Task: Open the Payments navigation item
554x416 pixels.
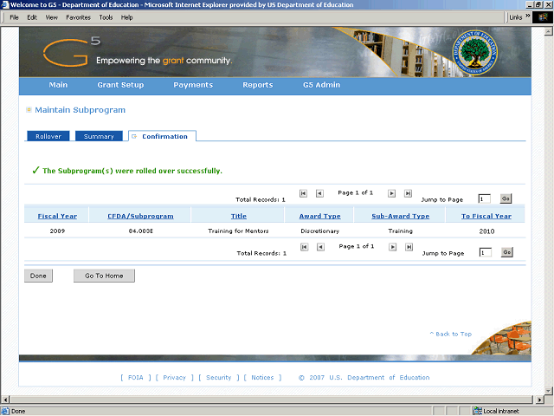Action: tap(193, 85)
